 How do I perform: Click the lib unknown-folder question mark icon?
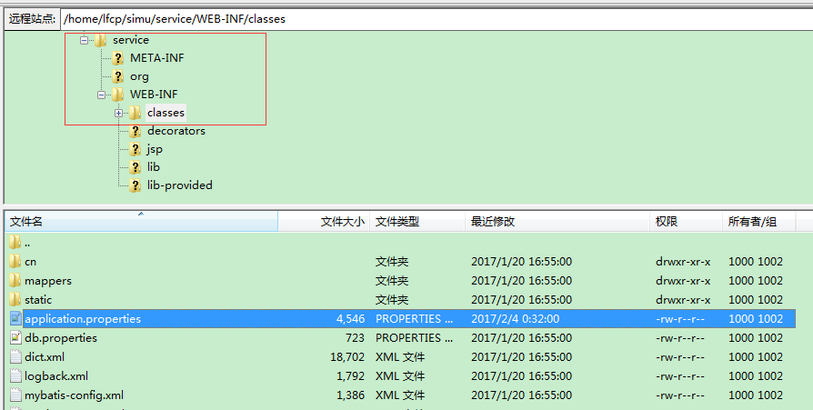pos(135,167)
